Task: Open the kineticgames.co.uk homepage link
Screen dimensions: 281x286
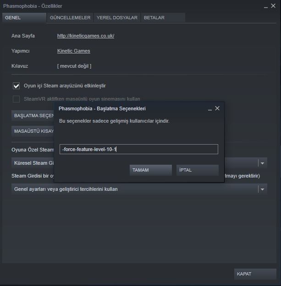Action: [86, 36]
